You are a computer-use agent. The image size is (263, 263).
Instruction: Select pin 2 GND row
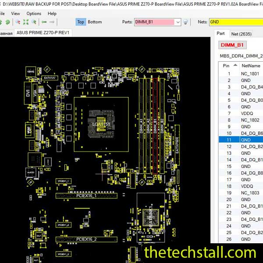click(241, 80)
